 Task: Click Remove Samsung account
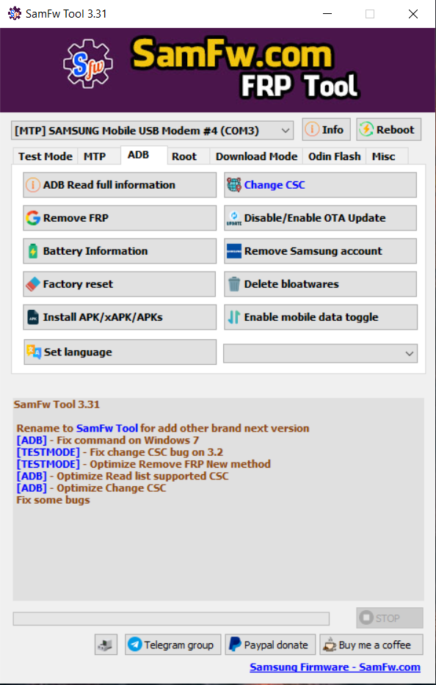[x=320, y=251]
